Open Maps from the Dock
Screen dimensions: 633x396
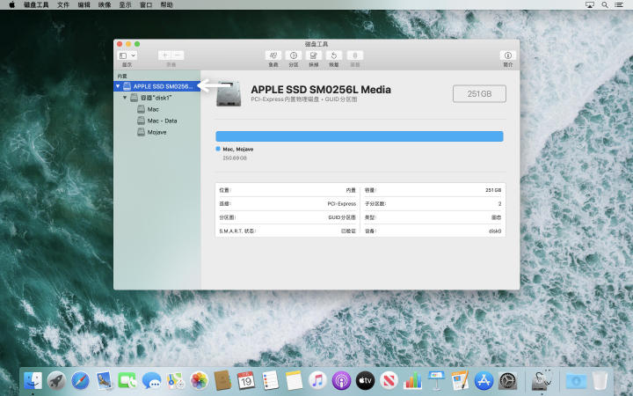175,381
